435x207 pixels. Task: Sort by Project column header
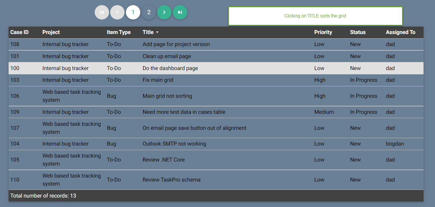(x=51, y=32)
